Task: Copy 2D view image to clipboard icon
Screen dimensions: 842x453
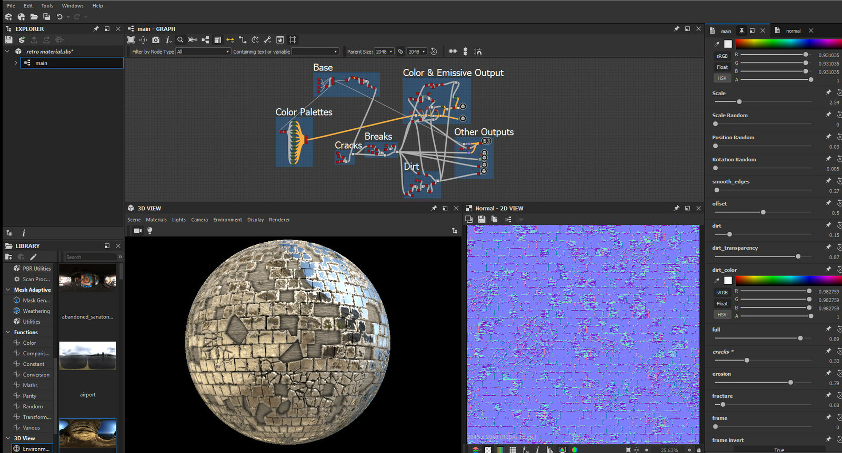Action: 494,219
